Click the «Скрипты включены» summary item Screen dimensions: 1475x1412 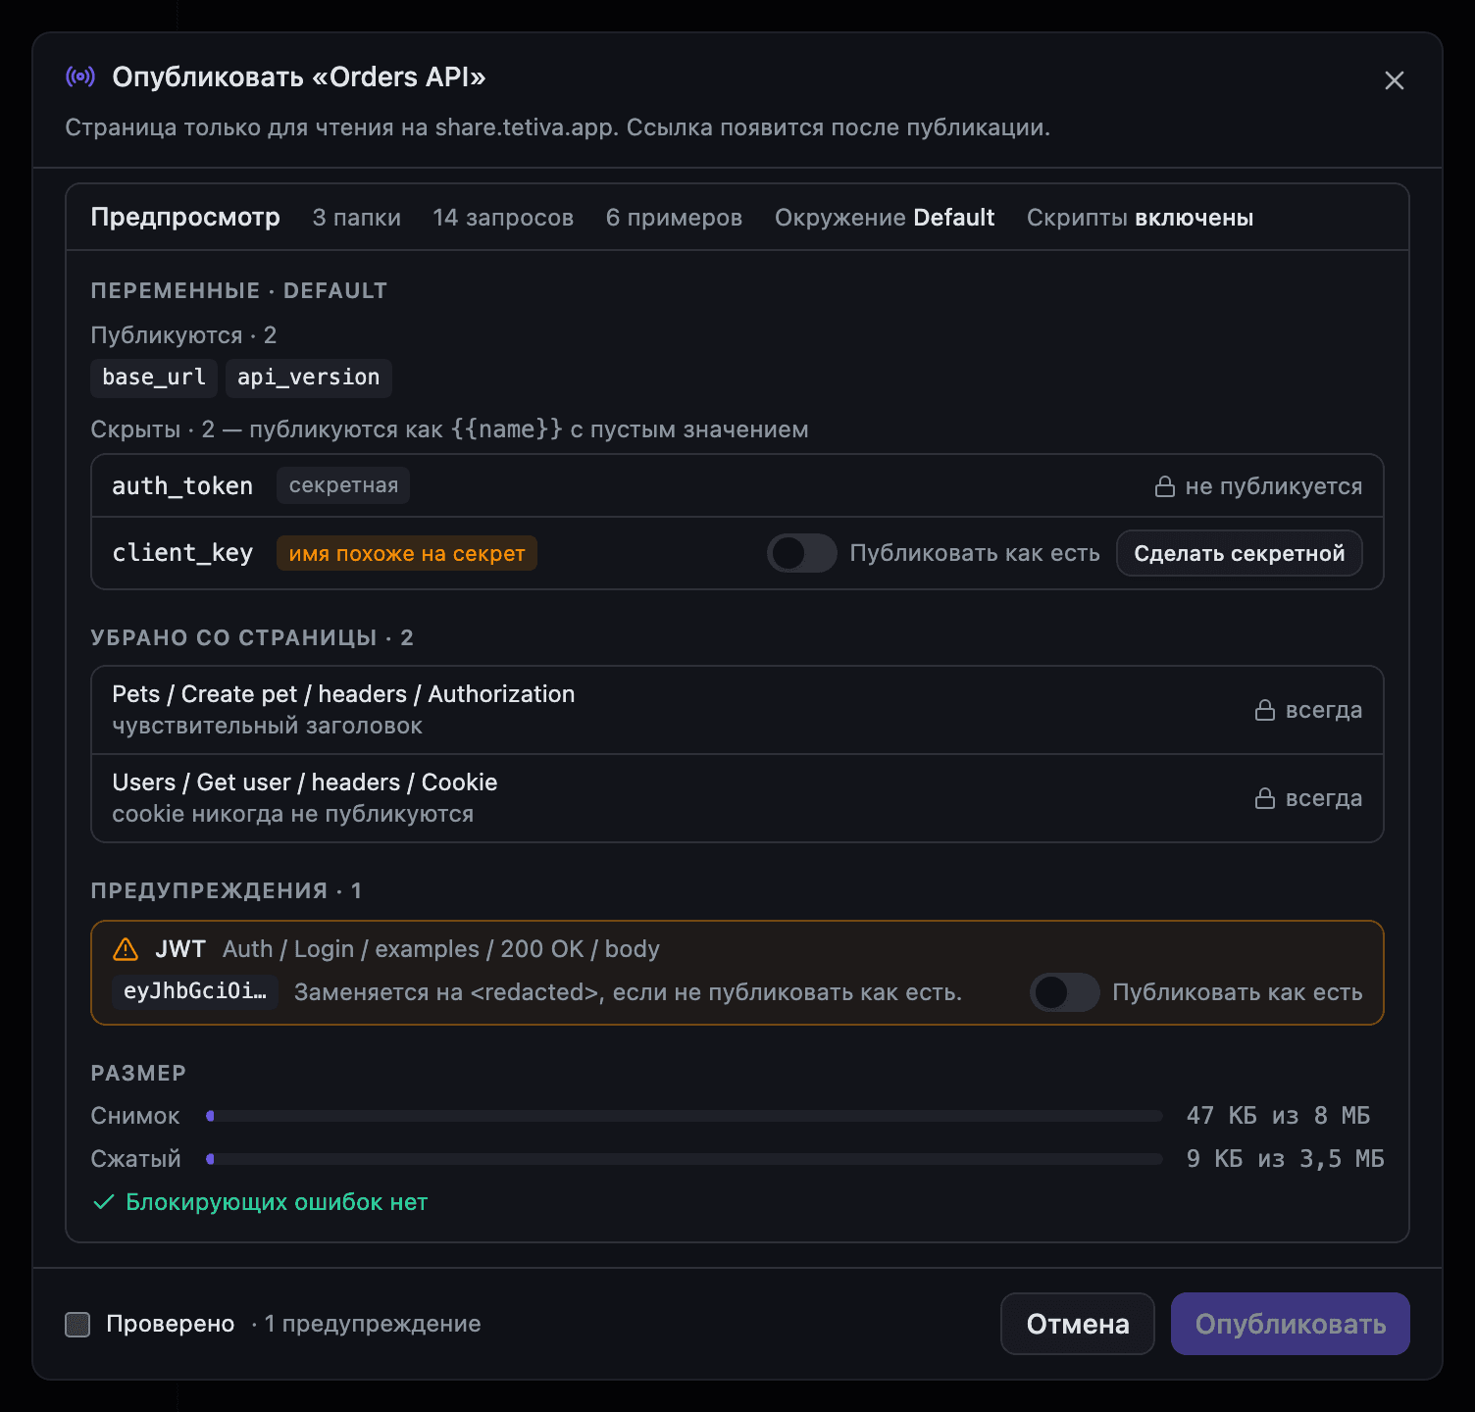coord(1140,218)
